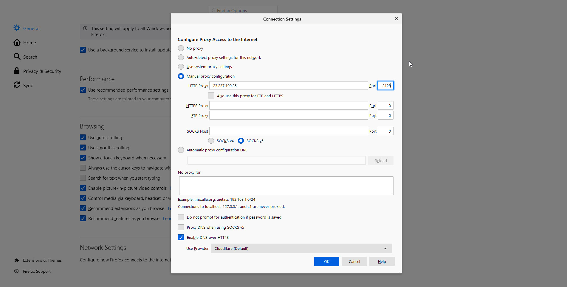Image resolution: width=567 pixels, height=287 pixels.
Task: Click the Search magnifier icon in sidebar
Action: coord(17,57)
